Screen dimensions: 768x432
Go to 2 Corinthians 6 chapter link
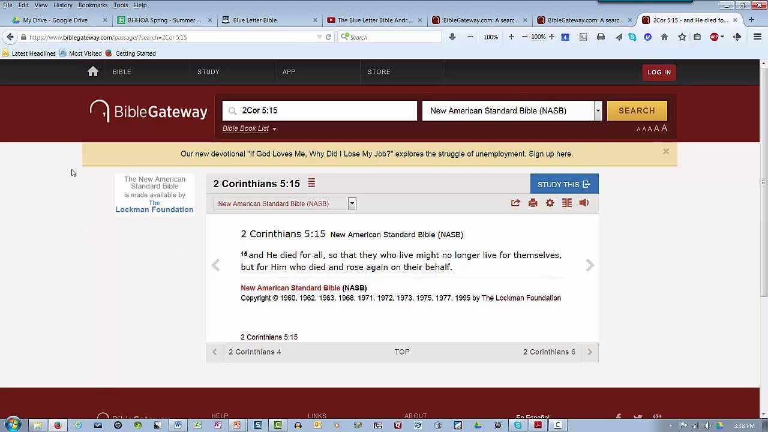coord(549,352)
